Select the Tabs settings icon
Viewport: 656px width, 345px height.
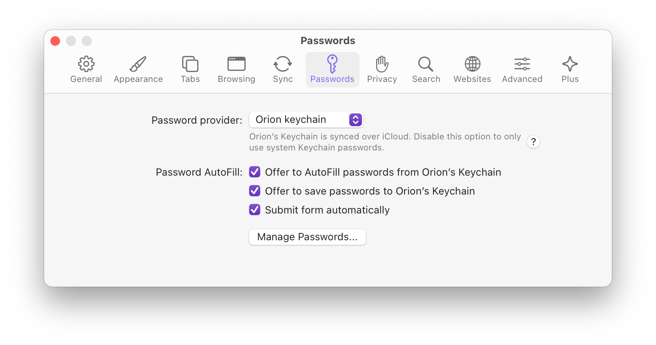coord(190,64)
